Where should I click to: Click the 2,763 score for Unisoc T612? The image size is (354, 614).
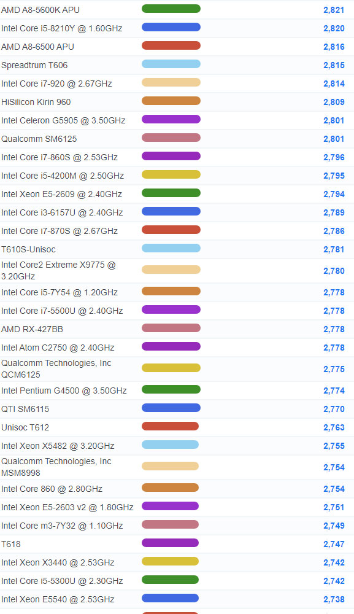click(x=334, y=427)
